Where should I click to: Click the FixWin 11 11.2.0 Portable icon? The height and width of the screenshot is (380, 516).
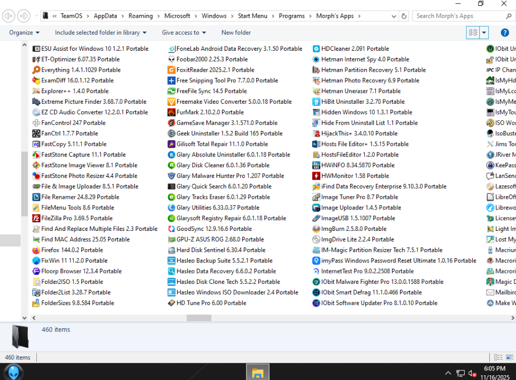tap(36, 261)
